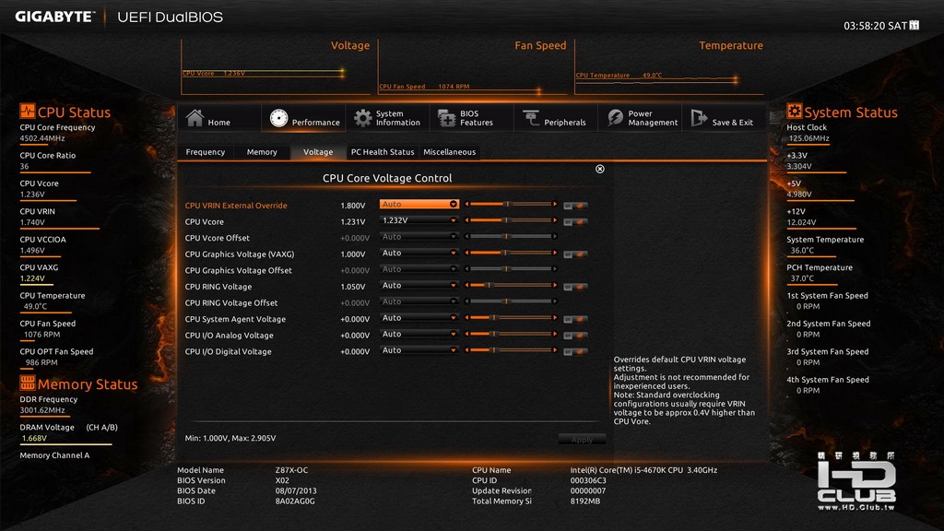944x531 pixels.
Task: Click the clock reading 03:58:20 SAT
Action: pos(876,25)
